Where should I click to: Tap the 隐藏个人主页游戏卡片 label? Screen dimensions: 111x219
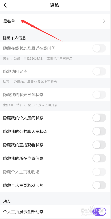[23, 185]
